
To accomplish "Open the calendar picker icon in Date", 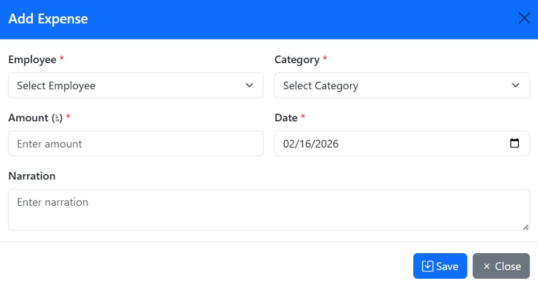I will (514, 143).
